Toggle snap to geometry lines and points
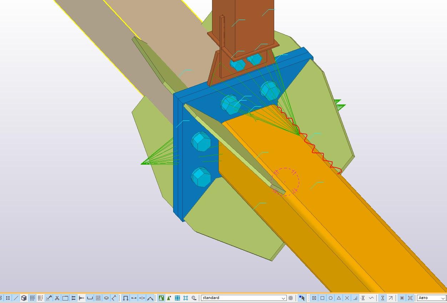The height and width of the screenshot is (303, 447). 410,298
